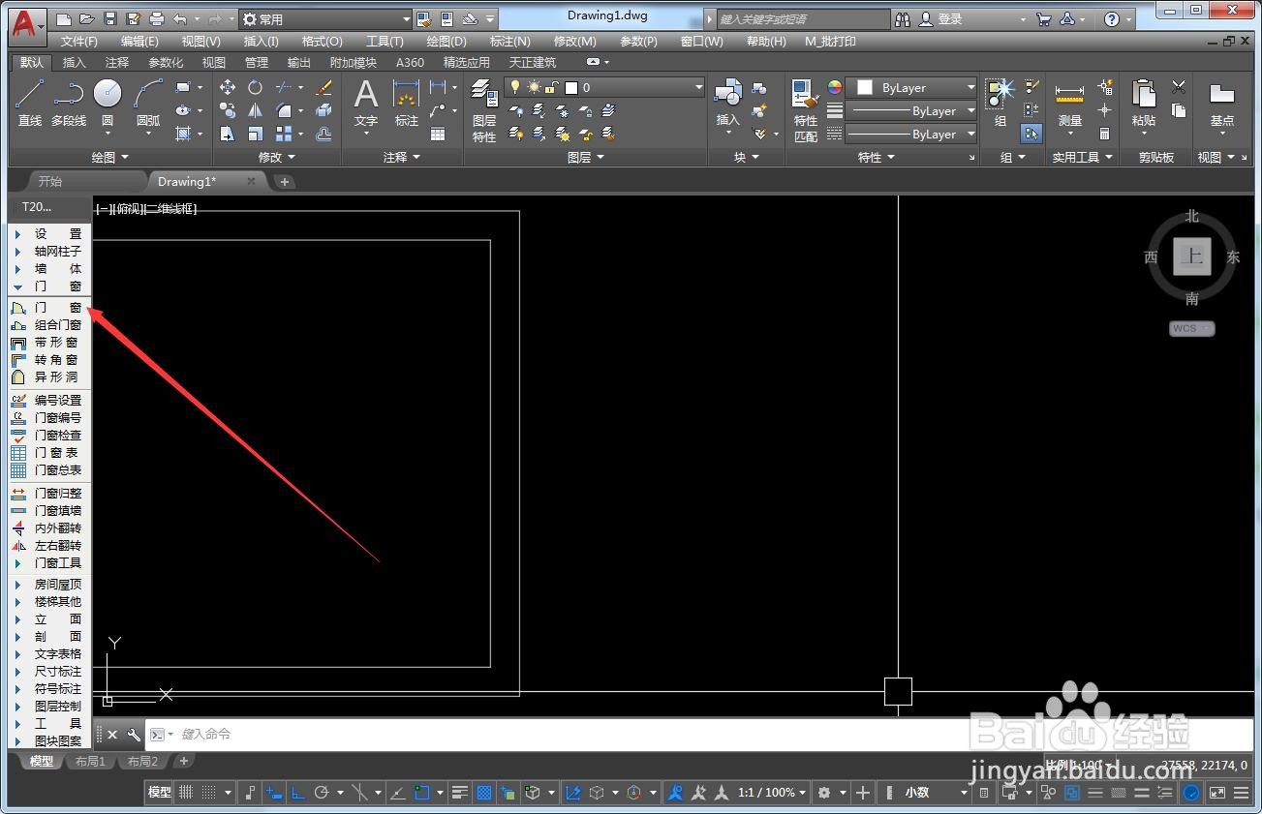
Task: Click the new drawing tab plus button
Action: [284, 181]
